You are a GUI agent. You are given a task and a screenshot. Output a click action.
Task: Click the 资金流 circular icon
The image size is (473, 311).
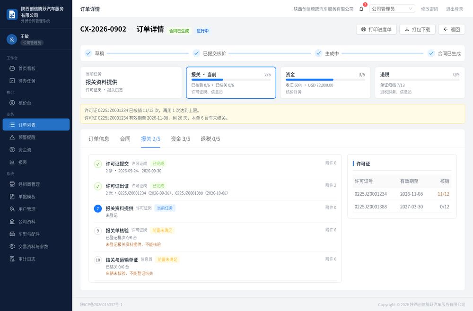[x=12, y=150]
